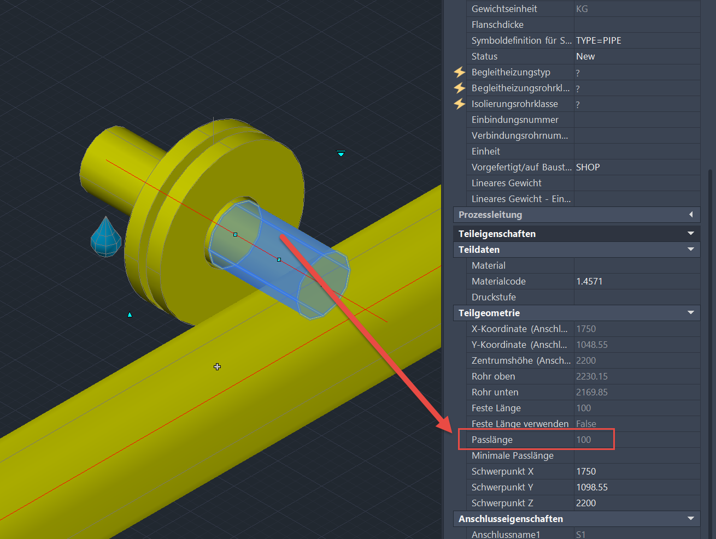
Task: Click the lightning icon next to Isolierungsrohrklasse
Action: 459,104
